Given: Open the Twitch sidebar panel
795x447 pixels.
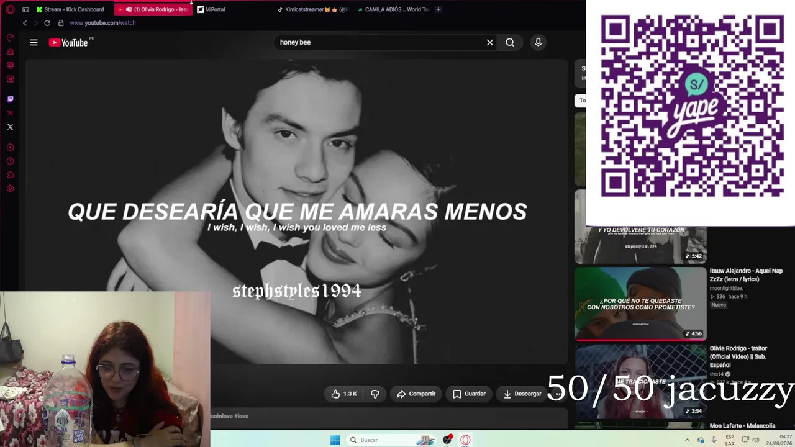Looking at the screenshot, I should (10, 99).
